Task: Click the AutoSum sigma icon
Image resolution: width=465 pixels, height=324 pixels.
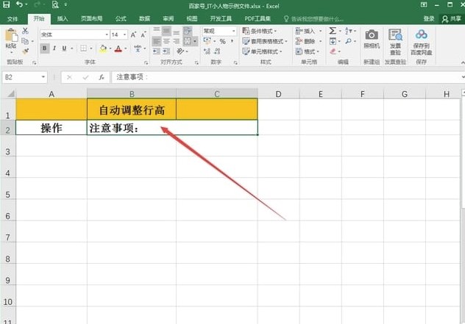Action: coord(333,31)
